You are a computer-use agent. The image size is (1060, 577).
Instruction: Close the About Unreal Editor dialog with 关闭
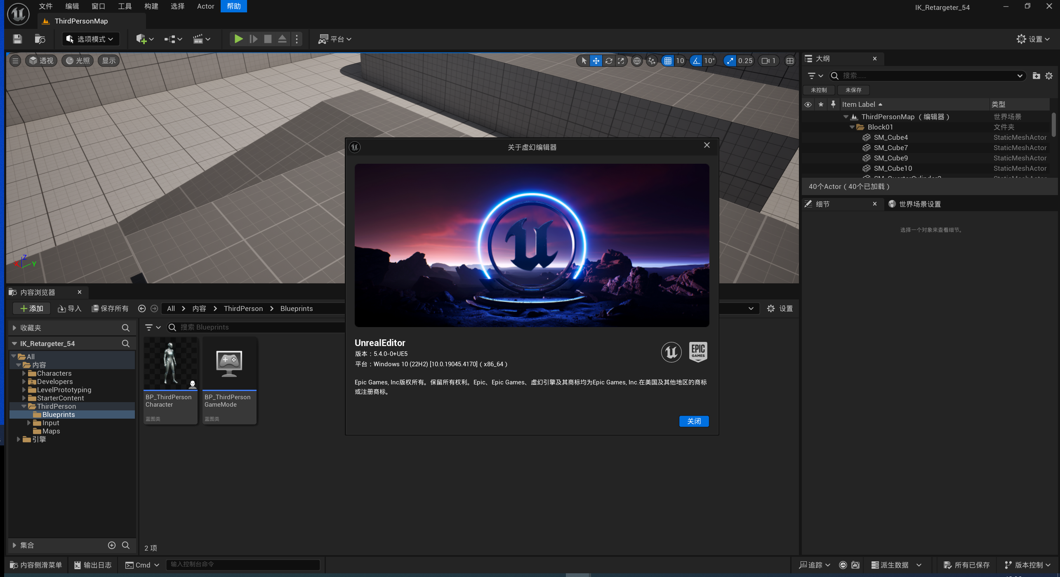pos(694,421)
